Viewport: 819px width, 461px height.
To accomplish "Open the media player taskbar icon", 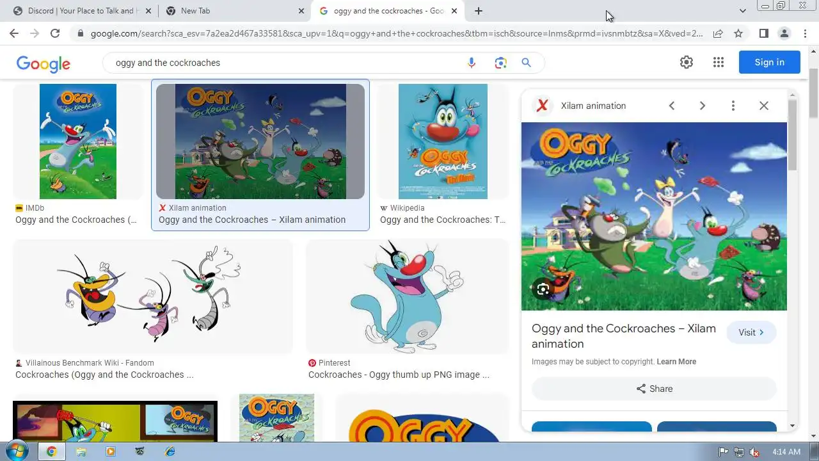I will 110,451.
